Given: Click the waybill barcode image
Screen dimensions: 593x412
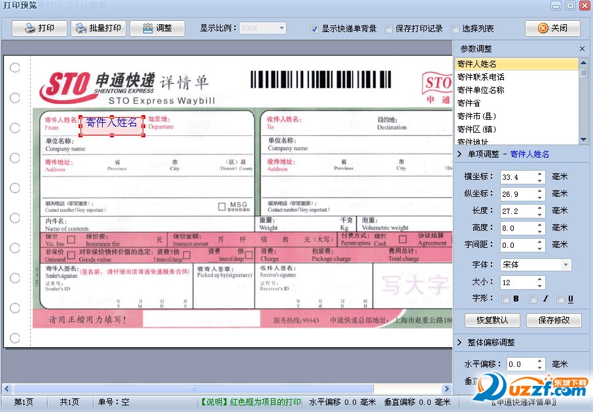Looking at the screenshot, I should [321, 79].
